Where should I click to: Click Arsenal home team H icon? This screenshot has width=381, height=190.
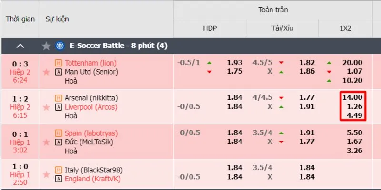[59, 98]
